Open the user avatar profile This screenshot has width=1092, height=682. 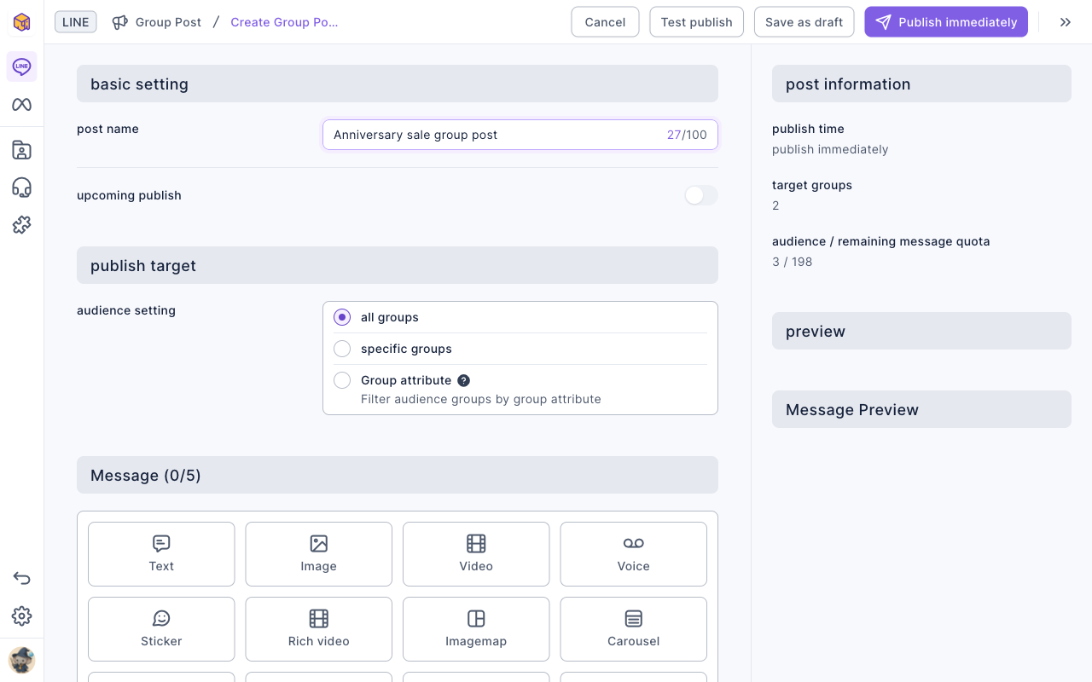tap(22, 660)
